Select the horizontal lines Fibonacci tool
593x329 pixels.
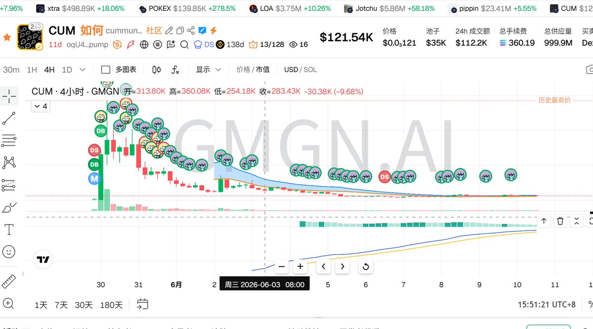(x=9, y=141)
